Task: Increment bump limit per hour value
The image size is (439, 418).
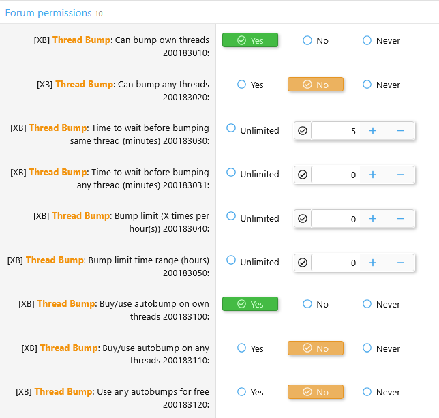Action: click(373, 219)
